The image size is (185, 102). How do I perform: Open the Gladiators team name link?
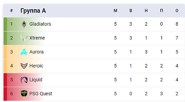click(40, 24)
